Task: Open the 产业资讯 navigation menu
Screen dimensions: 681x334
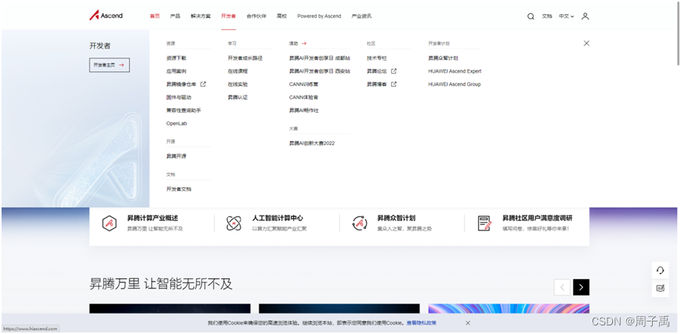Action: click(x=361, y=16)
